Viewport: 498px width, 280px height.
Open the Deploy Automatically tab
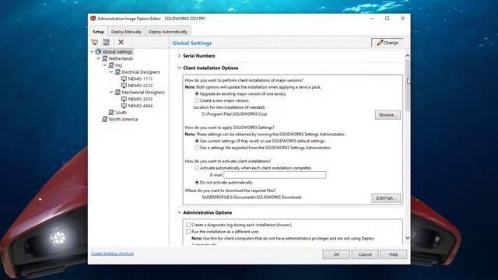[x=168, y=32]
